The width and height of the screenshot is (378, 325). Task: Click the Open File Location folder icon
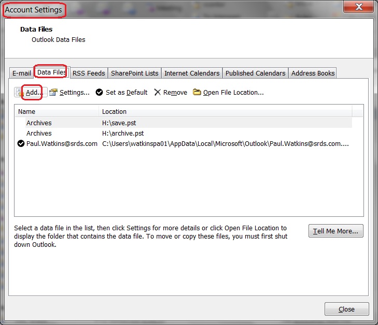click(x=197, y=93)
